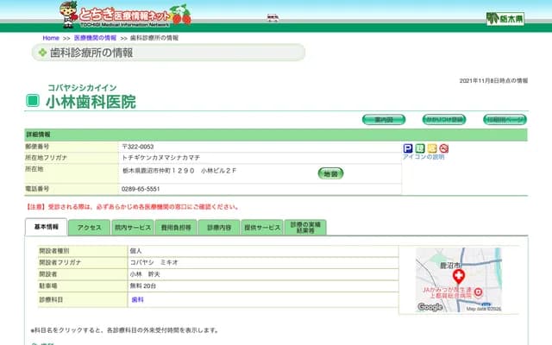Viewport: 552px width, 345px height.
Task: Select the yellow facility icon
Action: point(432,148)
